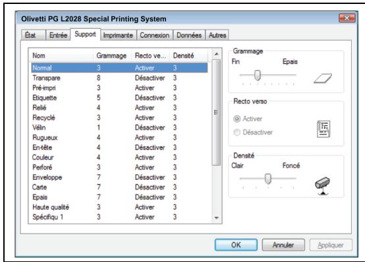
Task: Close the Olivetti printing system dialog
Action: [347, 18]
